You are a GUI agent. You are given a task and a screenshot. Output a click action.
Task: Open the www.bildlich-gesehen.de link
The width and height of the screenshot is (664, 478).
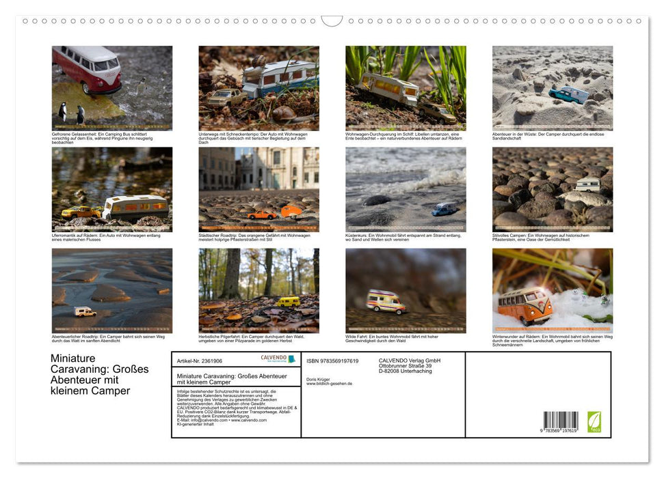pos(329,384)
